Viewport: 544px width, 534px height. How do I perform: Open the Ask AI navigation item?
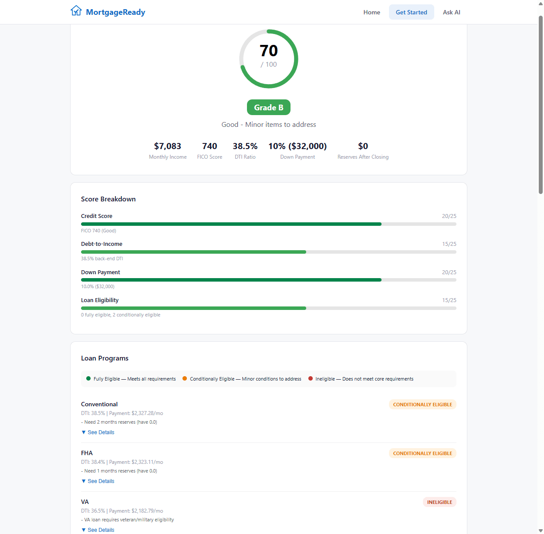(451, 12)
